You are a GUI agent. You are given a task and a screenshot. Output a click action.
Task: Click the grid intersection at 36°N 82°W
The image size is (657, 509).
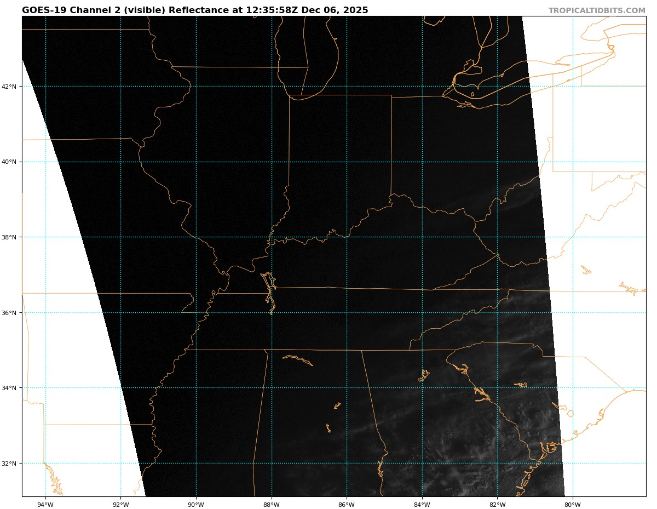(497, 313)
